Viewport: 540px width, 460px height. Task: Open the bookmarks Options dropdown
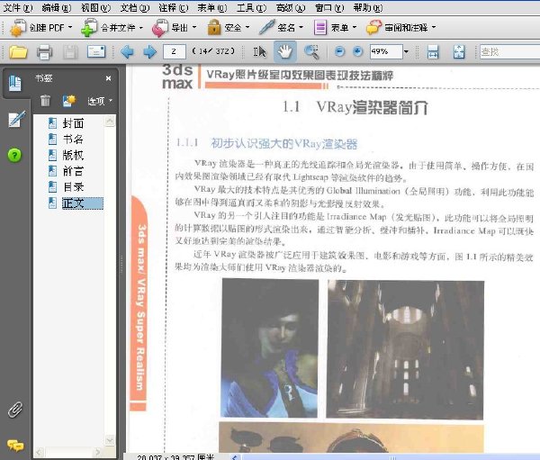point(100,101)
